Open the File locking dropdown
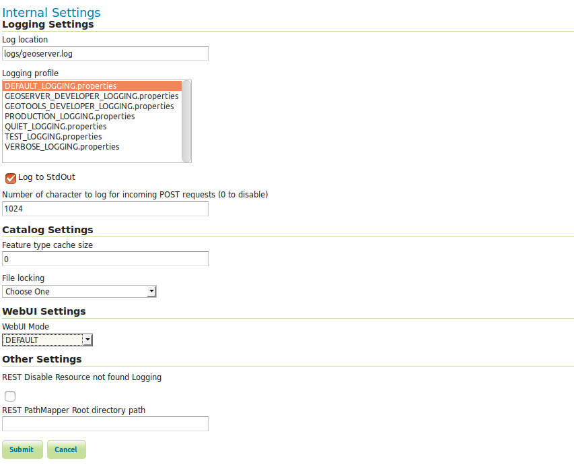The height and width of the screenshot is (469, 574). pyautogui.click(x=79, y=292)
